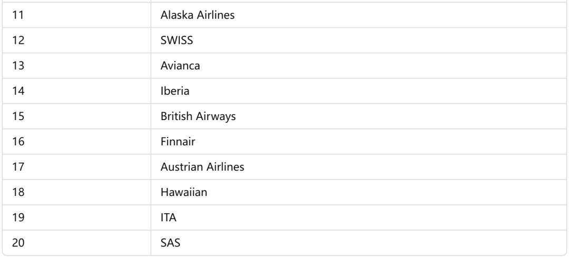Select the ITA table entry
The image size is (569, 257).
(358, 218)
